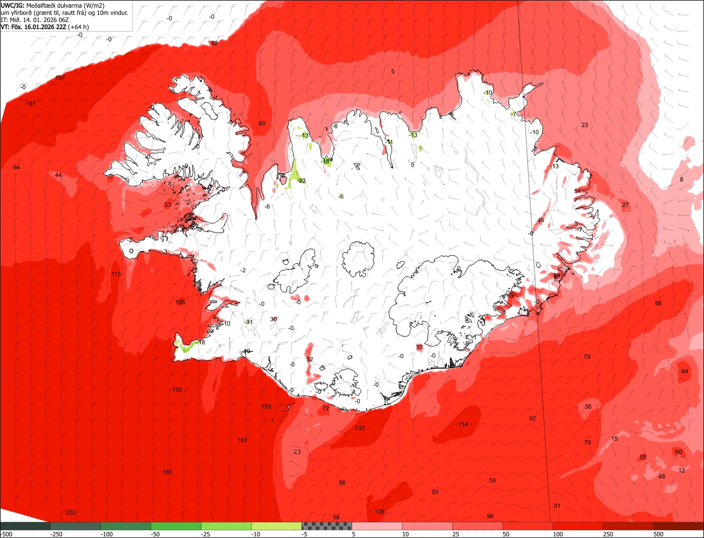Click the '500' legend label
The width and height of the screenshot is (704, 538).
[659, 534]
